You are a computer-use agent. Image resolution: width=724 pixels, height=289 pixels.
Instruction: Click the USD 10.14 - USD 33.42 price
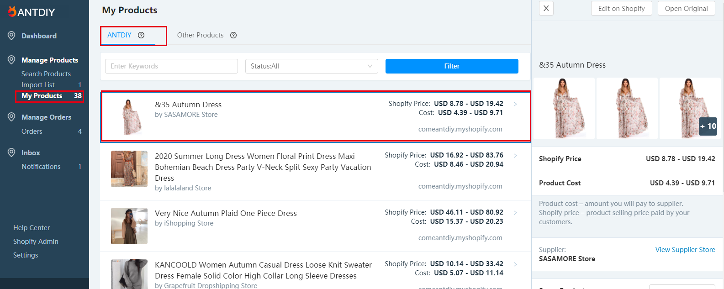click(x=467, y=264)
